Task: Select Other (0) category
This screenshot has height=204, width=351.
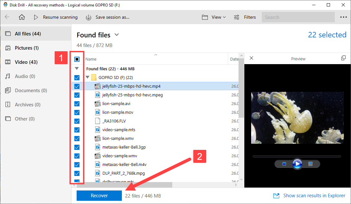Action: (x=36, y=119)
